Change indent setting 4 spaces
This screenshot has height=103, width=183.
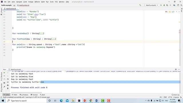[176, 97]
